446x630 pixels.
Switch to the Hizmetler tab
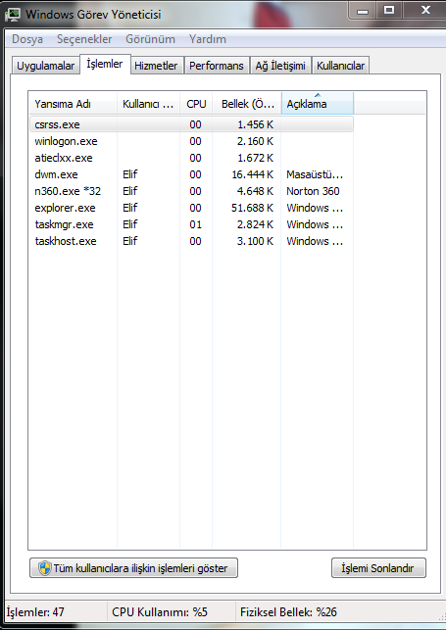point(156,66)
